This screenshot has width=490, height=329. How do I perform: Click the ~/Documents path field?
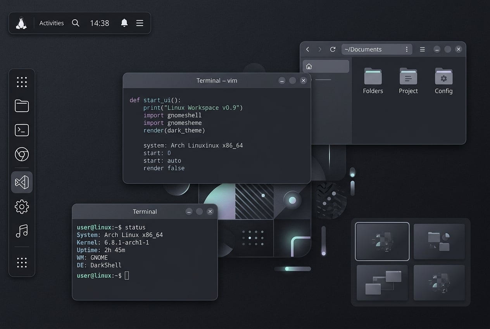point(376,49)
